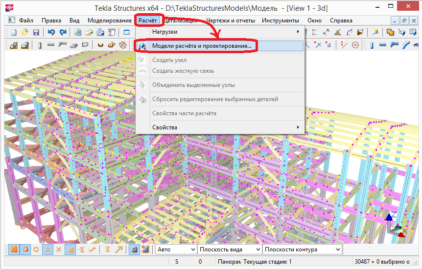
Task: Toggle snap to nearest points checkmark
Action: pos(93,249)
